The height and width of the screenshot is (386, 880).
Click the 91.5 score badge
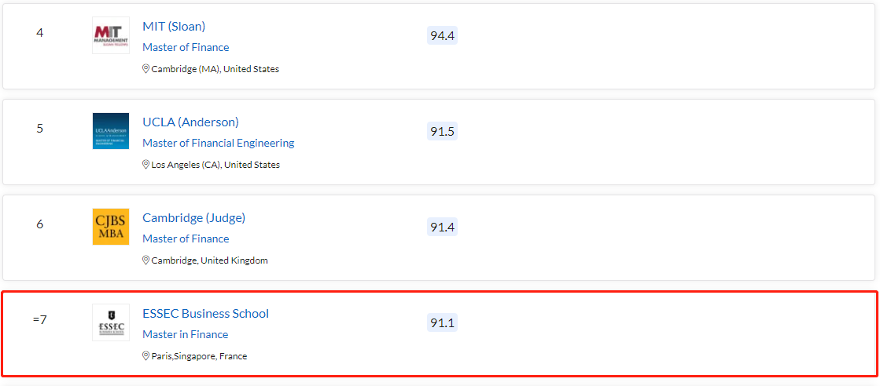(x=442, y=131)
